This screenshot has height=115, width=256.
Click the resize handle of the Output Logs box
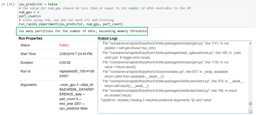(250, 112)
